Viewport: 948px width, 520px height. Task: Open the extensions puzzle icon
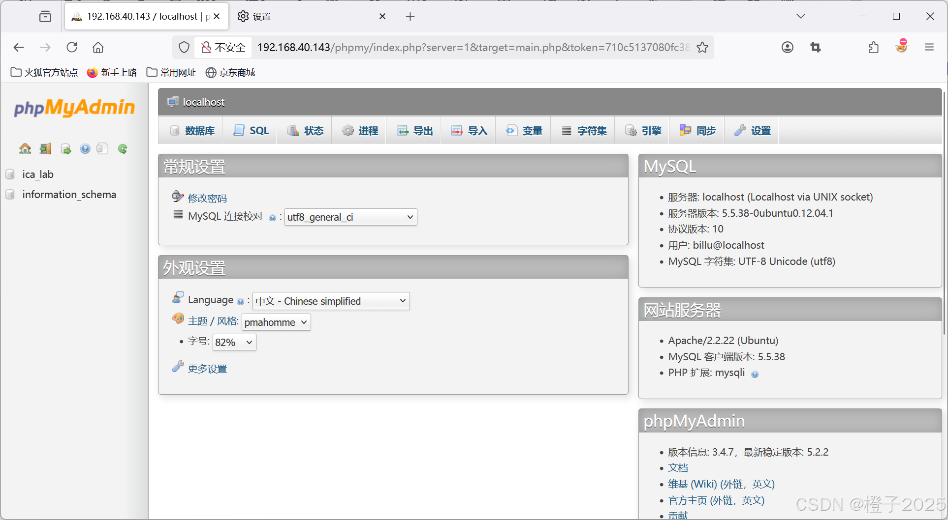coord(874,47)
